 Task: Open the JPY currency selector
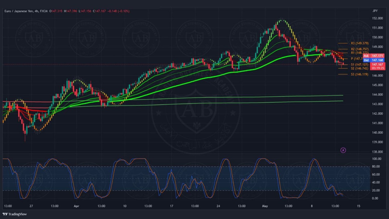click(x=375, y=11)
